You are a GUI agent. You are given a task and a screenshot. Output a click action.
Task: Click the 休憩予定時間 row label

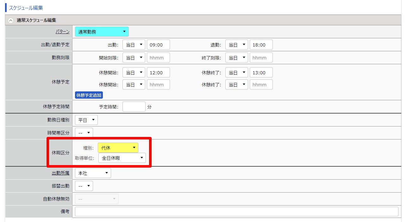tap(56, 107)
